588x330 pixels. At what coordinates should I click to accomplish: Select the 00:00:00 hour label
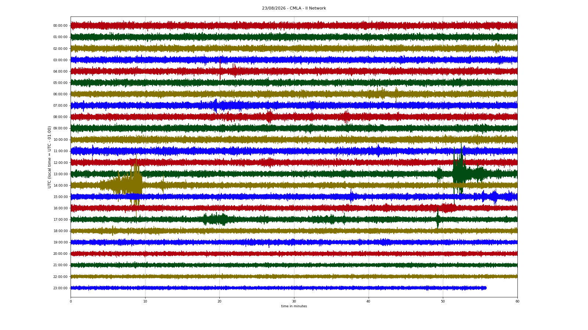[x=60, y=26]
